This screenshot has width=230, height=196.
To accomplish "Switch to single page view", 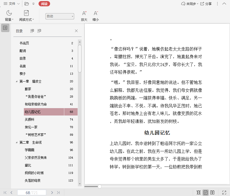I will pos(206,193).
